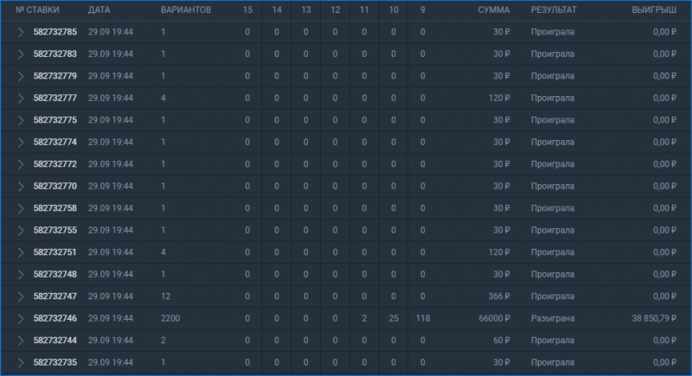This screenshot has width=692, height=376.
Task: Expand bet row 582732774
Action: tap(20, 143)
